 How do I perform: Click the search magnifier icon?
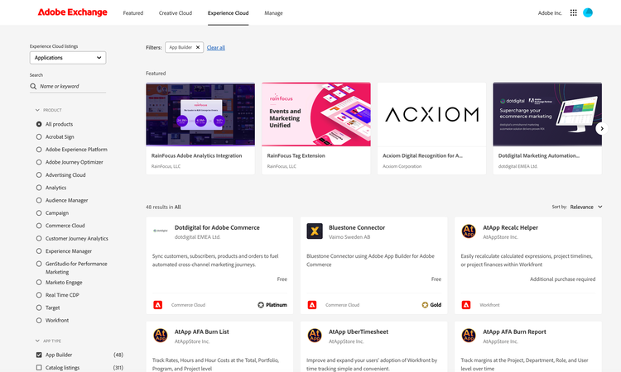pyautogui.click(x=33, y=86)
